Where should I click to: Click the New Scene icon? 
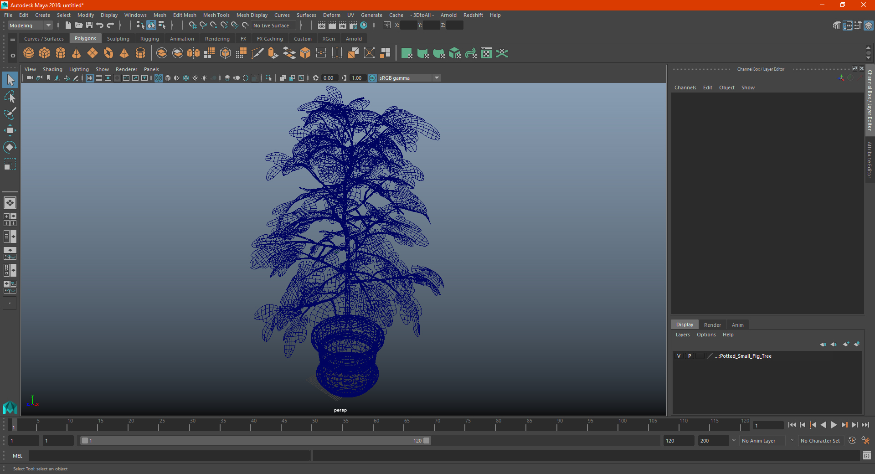point(68,26)
